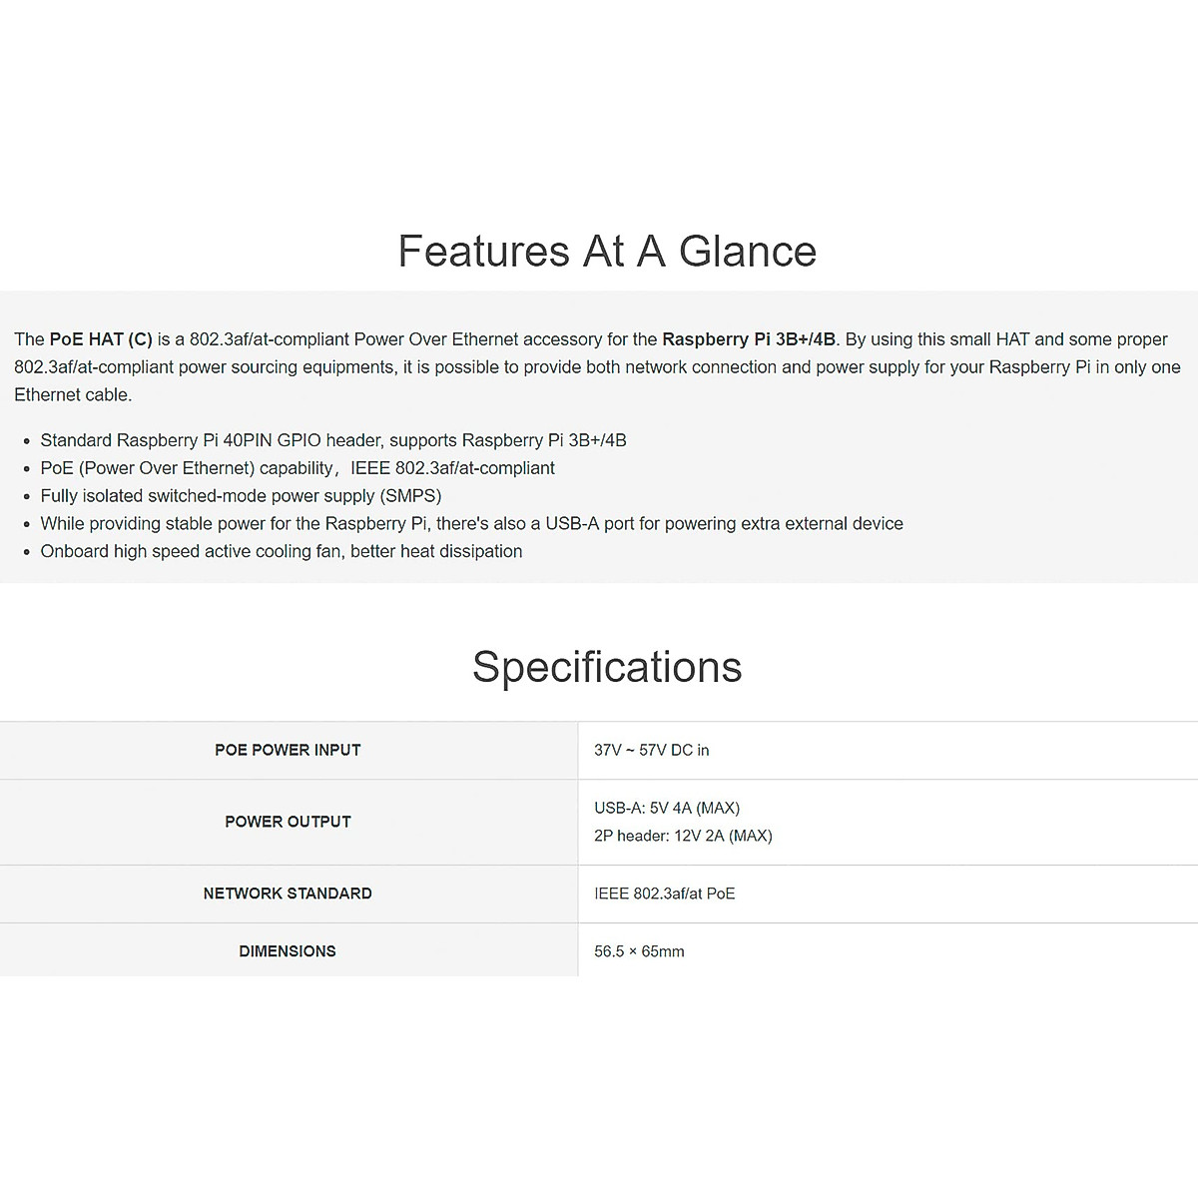Click the "POWER OUTPUT" row label

[288, 822]
